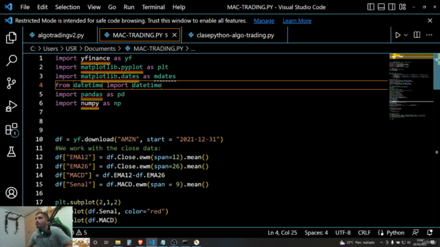Open the Calculator icon in taskbar
The image size is (440, 247).
click(x=129, y=242)
